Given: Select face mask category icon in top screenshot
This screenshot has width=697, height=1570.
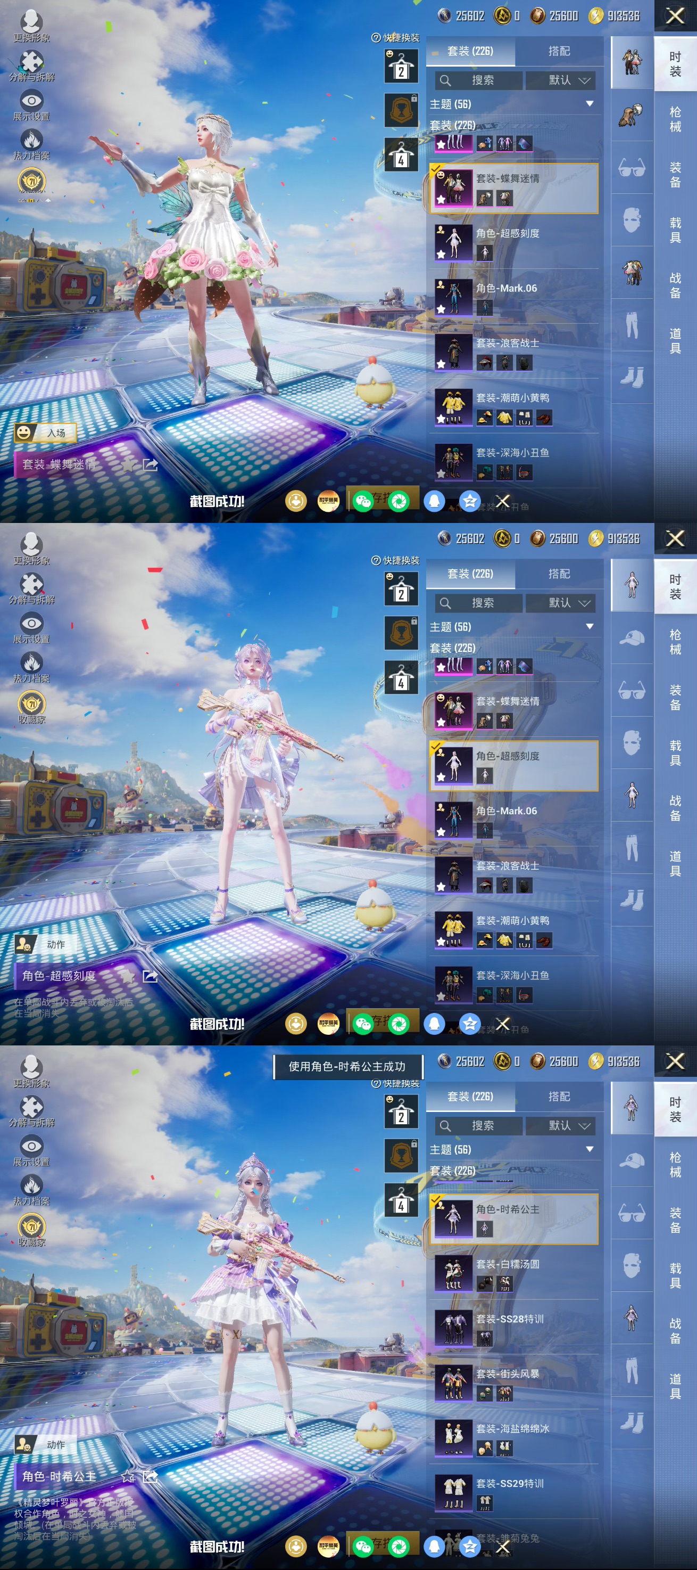Looking at the screenshot, I should click(631, 219).
